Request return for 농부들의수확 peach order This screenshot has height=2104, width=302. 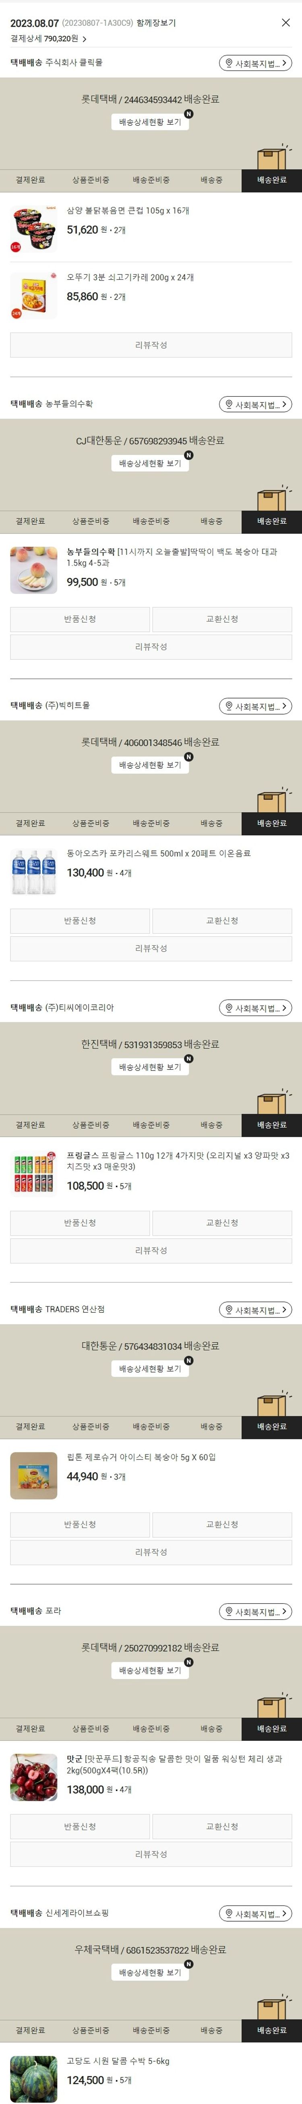pos(80,619)
